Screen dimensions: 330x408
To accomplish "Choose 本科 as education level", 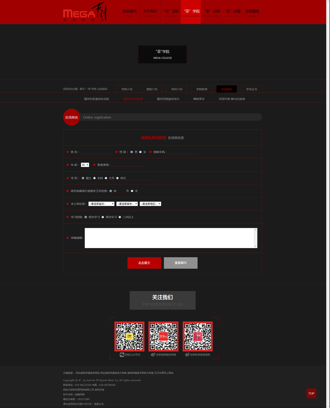I will (95, 178).
